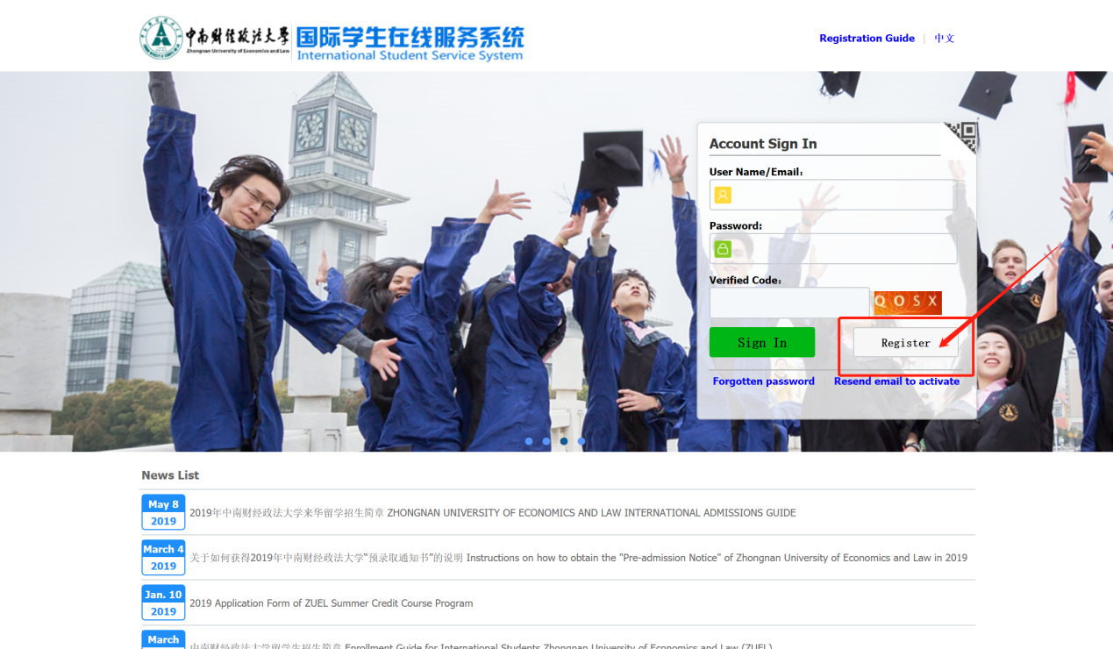Click the yellow user icon in username field
The height and width of the screenshot is (649, 1113).
[723, 195]
